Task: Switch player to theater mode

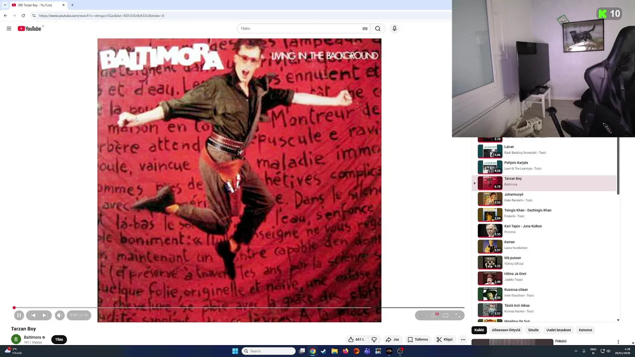Action: click(445, 315)
